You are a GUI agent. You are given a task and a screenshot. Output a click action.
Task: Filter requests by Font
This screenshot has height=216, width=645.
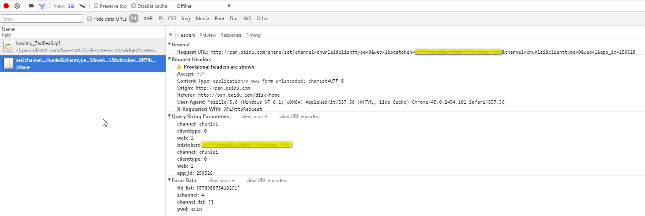[220, 19]
